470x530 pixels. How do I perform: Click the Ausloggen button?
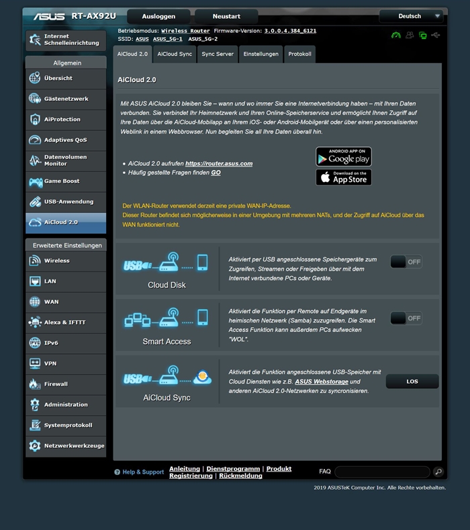click(158, 16)
